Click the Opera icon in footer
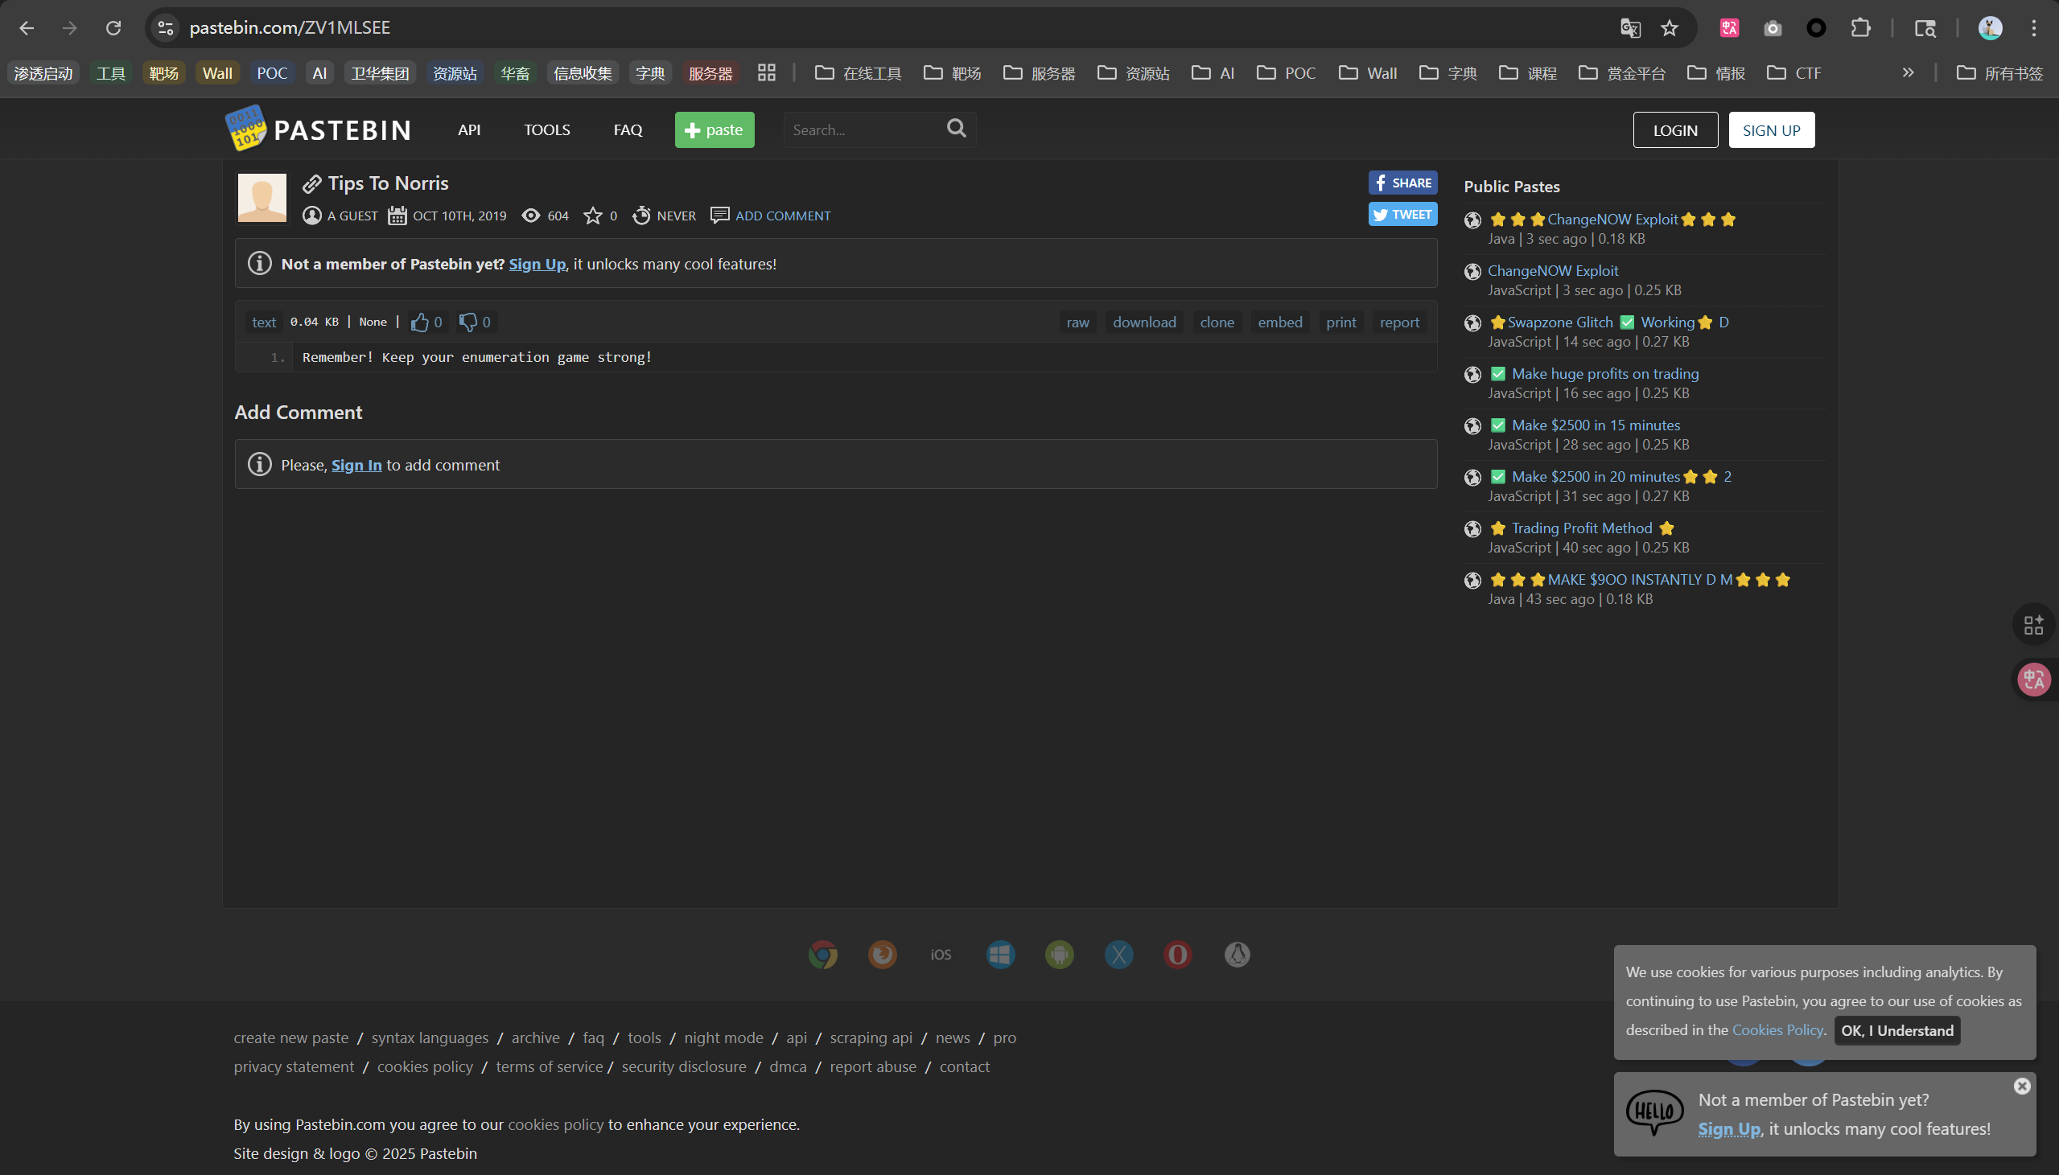The height and width of the screenshot is (1175, 2059). point(1178,955)
